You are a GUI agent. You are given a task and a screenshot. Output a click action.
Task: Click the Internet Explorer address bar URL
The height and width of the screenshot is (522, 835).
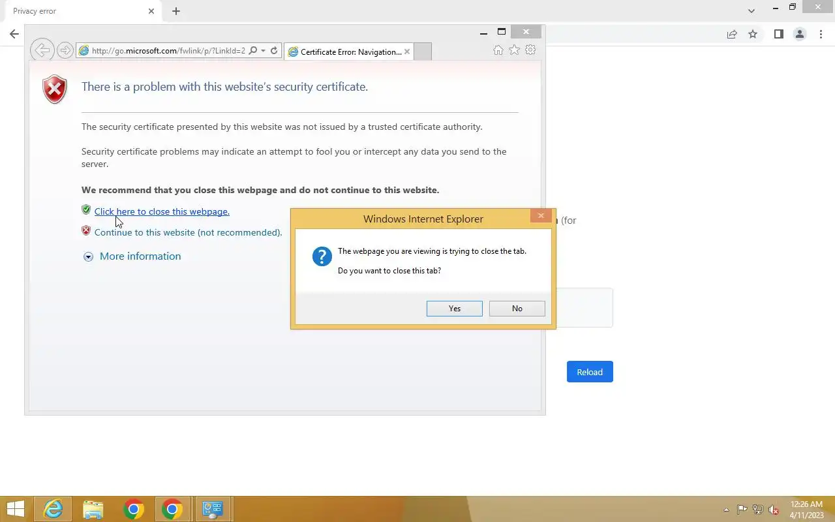[x=168, y=51]
